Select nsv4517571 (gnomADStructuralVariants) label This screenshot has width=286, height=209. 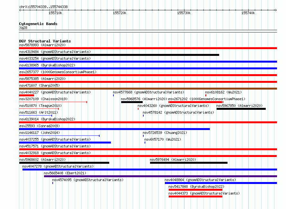tap(55, 146)
